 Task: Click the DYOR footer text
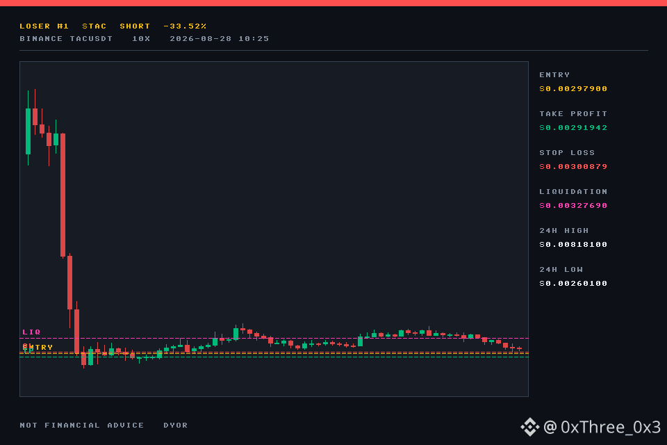pos(176,426)
